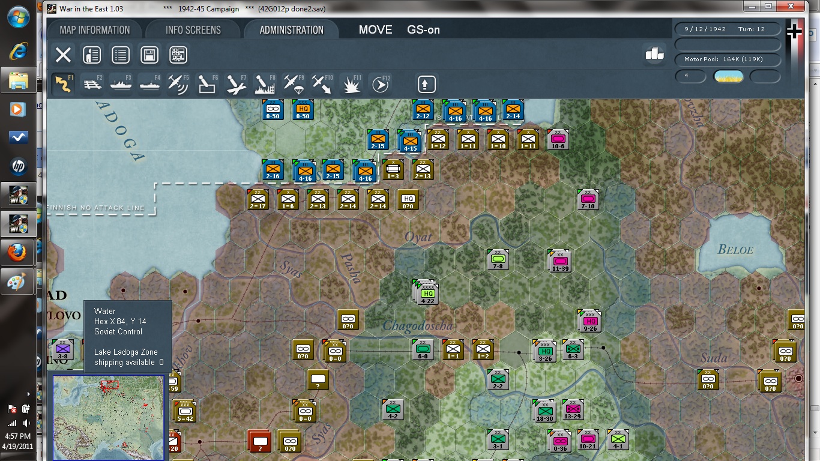The height and width of the screenshot is (461, 820).
Task: Select the Finnish unit labeled 2-14
Action: [x=513, y=110]
